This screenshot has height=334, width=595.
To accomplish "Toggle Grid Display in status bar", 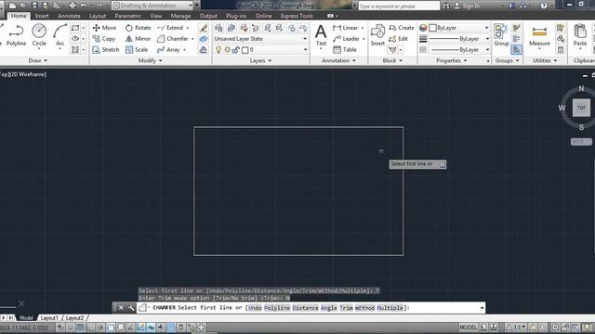I will [x=81, y=328].
